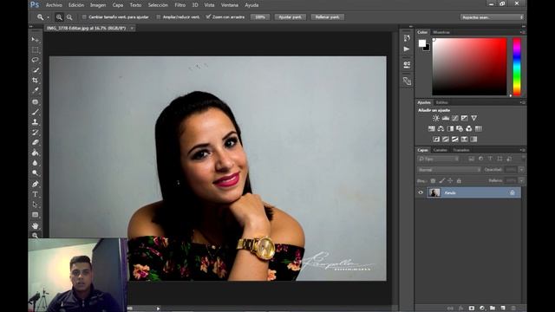555x312 pixels.
Task: Select the Move tool
Action: 35,39
